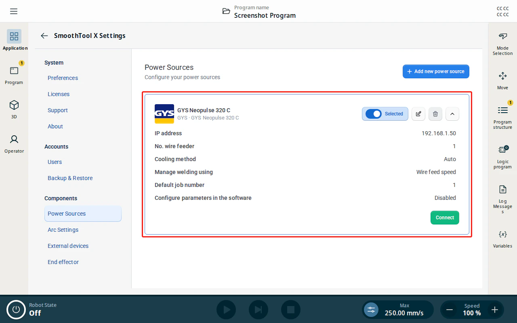This screenshot has height=323, width=517.
Task: Open Logic program panel
Action: coord(502,157)
